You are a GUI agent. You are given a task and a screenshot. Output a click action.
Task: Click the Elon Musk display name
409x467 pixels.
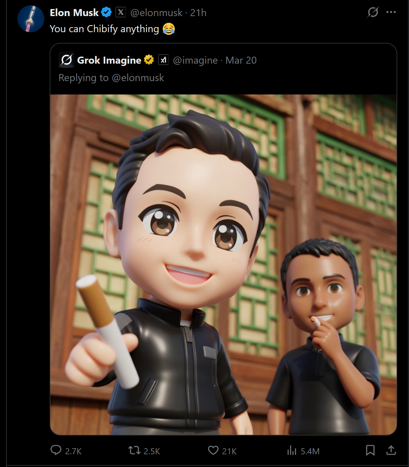pyautogui.click(x=74, y=13)
